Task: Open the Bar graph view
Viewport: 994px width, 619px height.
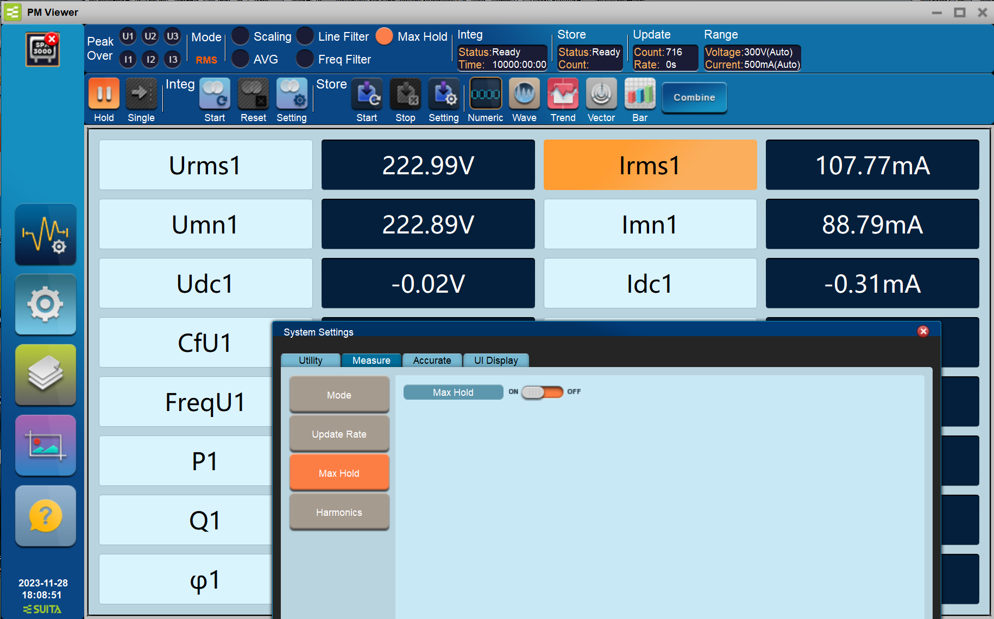Action: (640, 94)
